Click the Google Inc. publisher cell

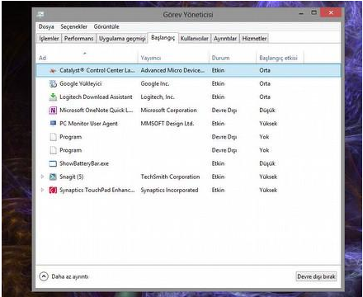155,83
